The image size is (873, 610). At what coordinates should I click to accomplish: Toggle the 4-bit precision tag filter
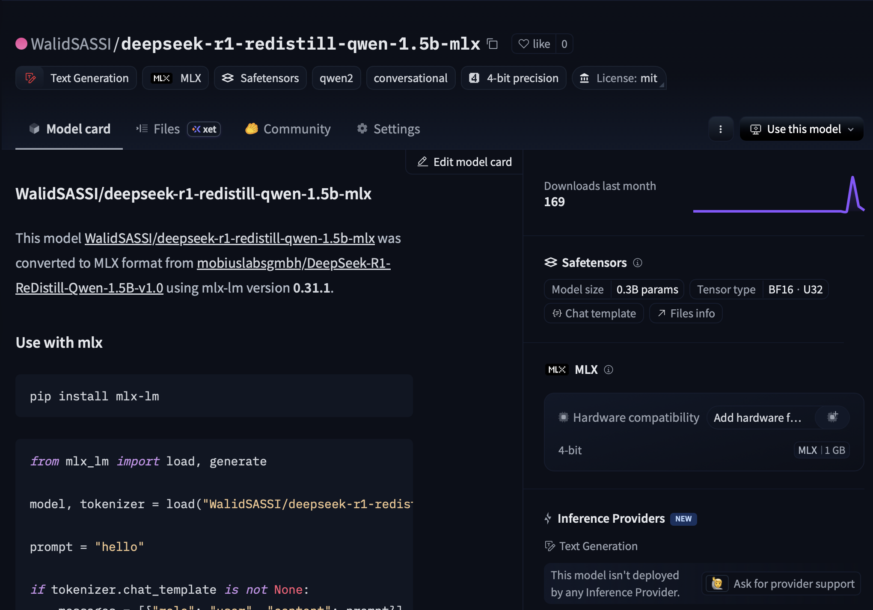point(513,78)
